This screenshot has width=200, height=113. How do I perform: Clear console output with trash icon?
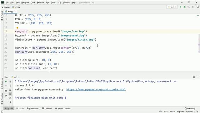pyautogui.click(x=10, y=102)
